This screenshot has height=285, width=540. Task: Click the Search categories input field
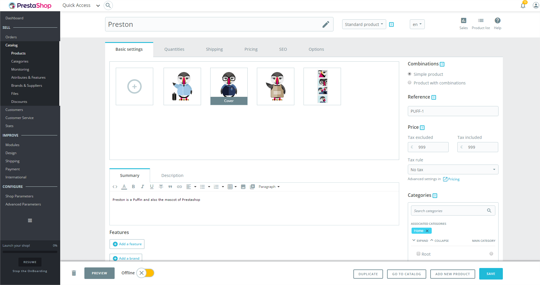(x=453, y=211)
